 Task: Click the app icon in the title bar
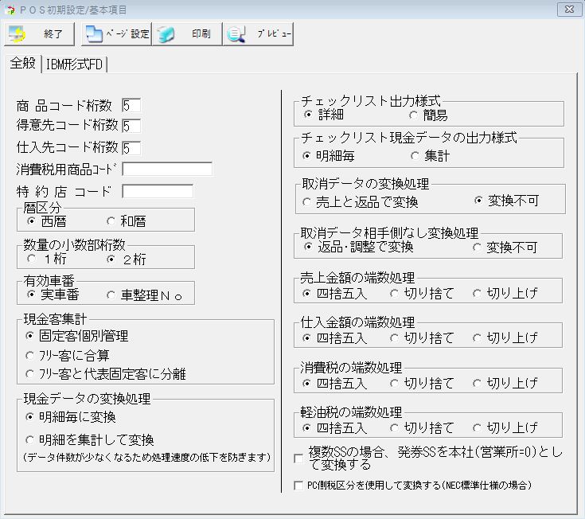coord(10,10)
